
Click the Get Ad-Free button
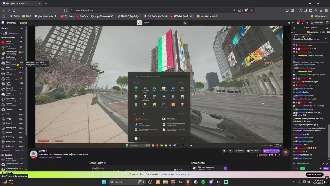point(317,23)
